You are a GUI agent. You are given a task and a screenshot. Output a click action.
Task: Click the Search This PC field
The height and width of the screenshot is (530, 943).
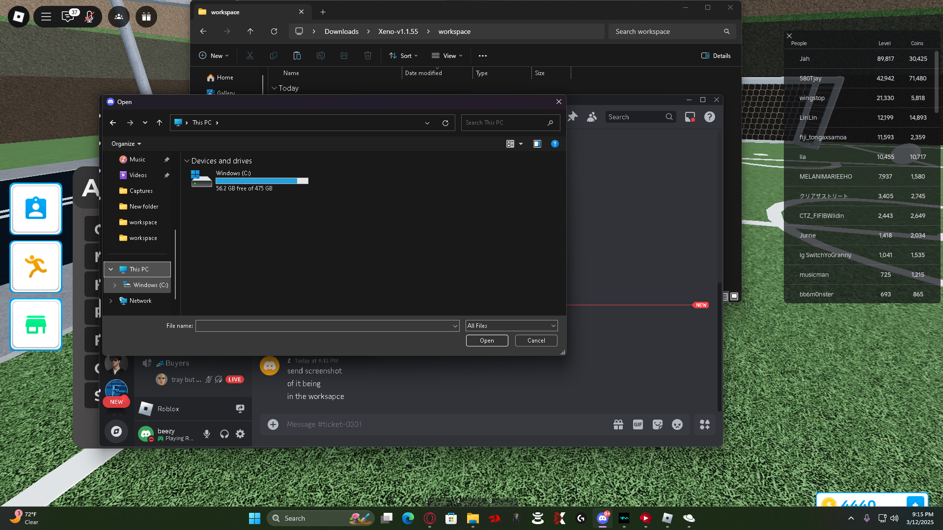[x=510, y=123]
